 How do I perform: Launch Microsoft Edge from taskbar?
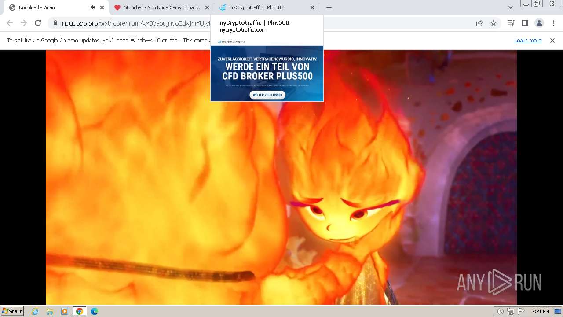tap(94, 311)
